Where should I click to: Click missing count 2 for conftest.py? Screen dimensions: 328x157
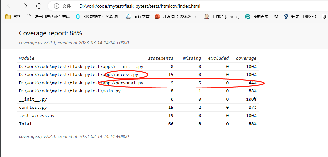(200, 108)
